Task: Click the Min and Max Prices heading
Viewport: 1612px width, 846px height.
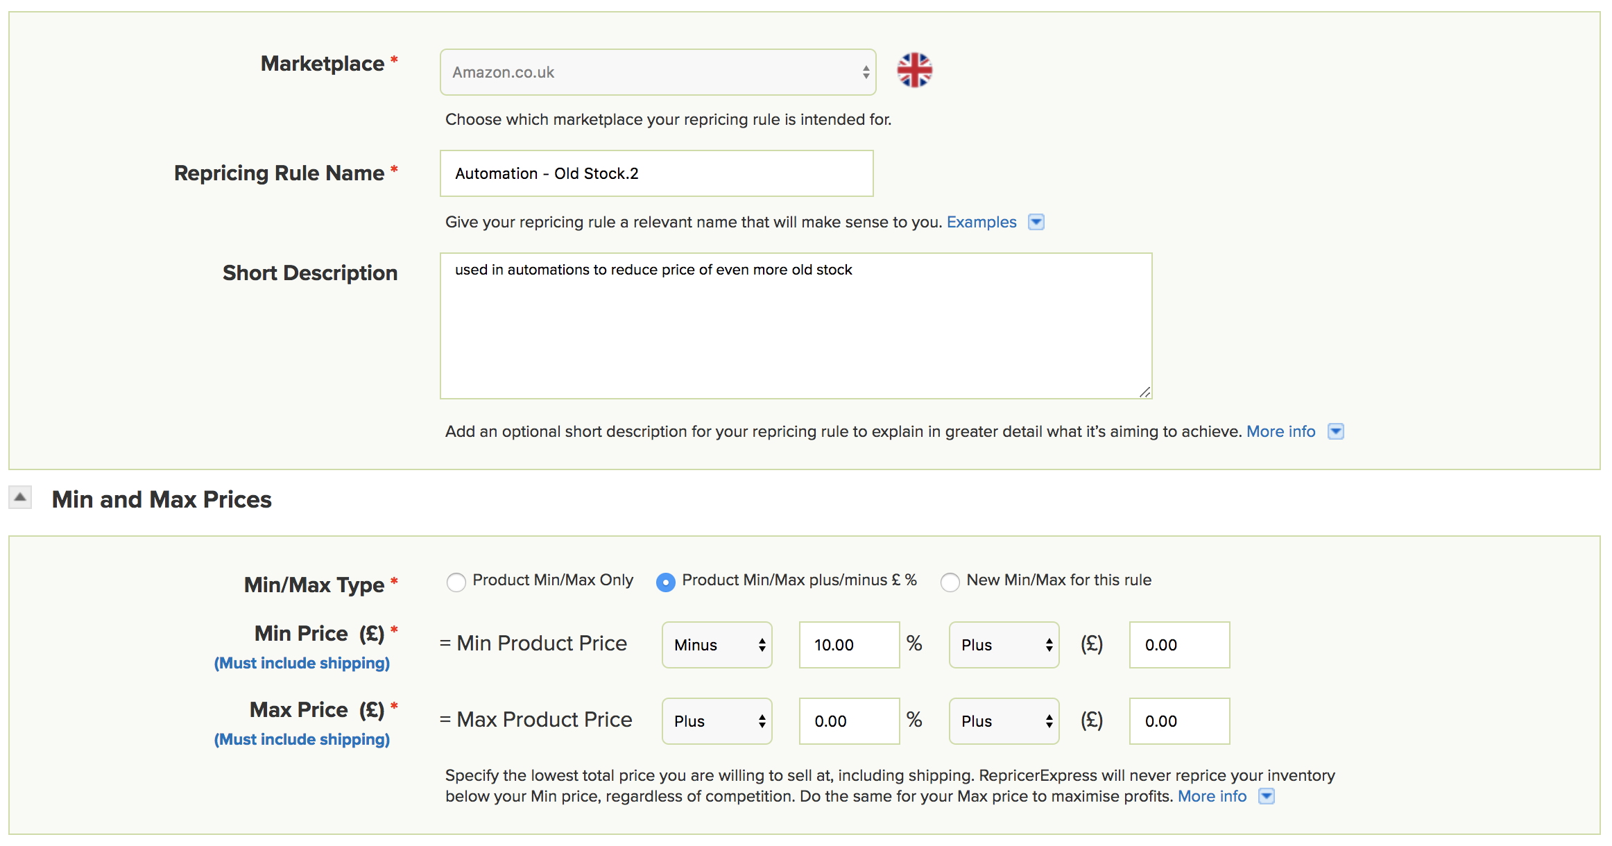Action: (x=162, y=499)
